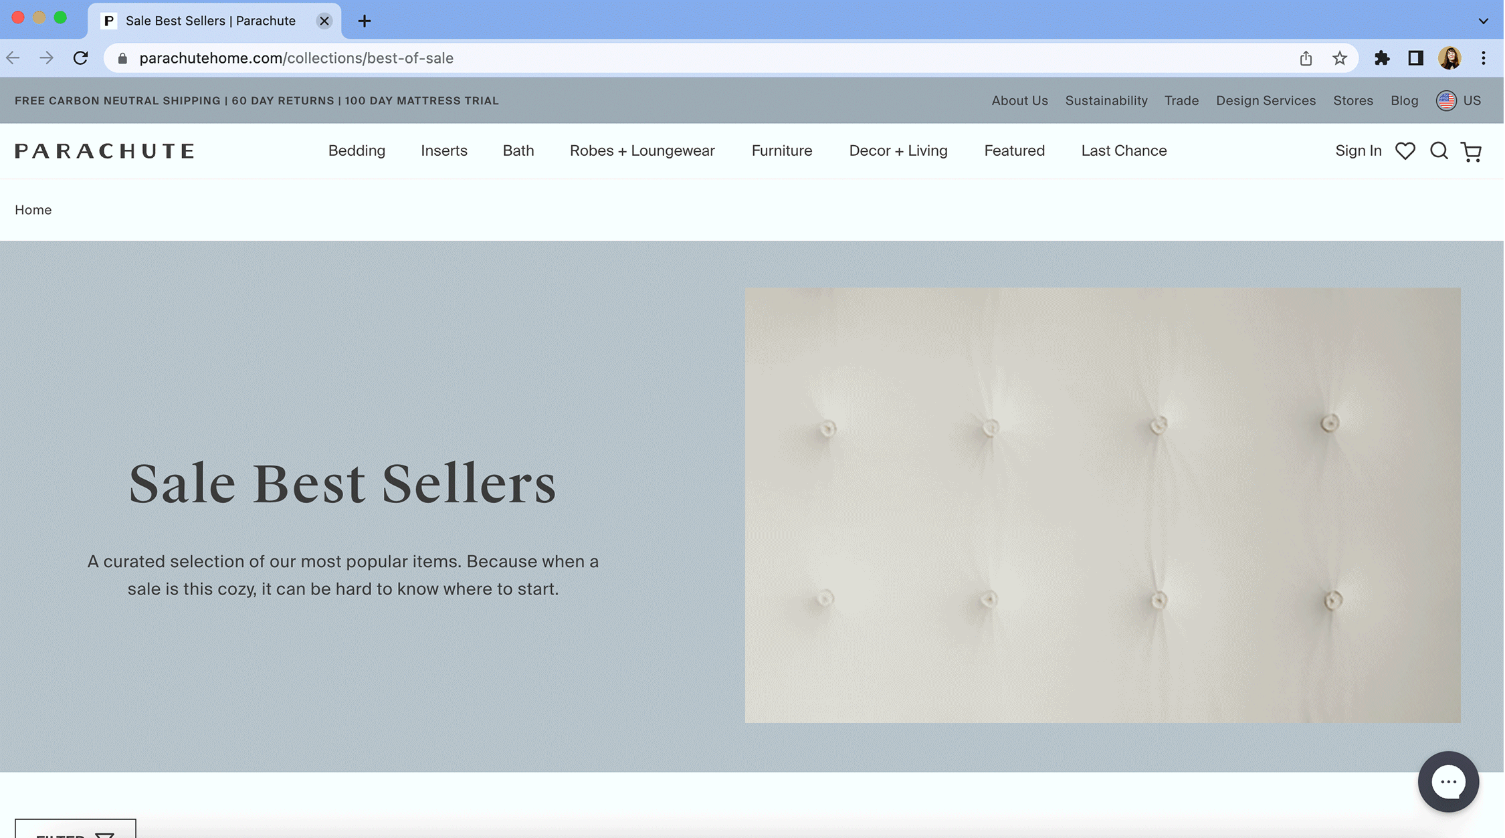The image size is (1505, 838).
Task: Open the Furniture menu
Action: point(782,151)
